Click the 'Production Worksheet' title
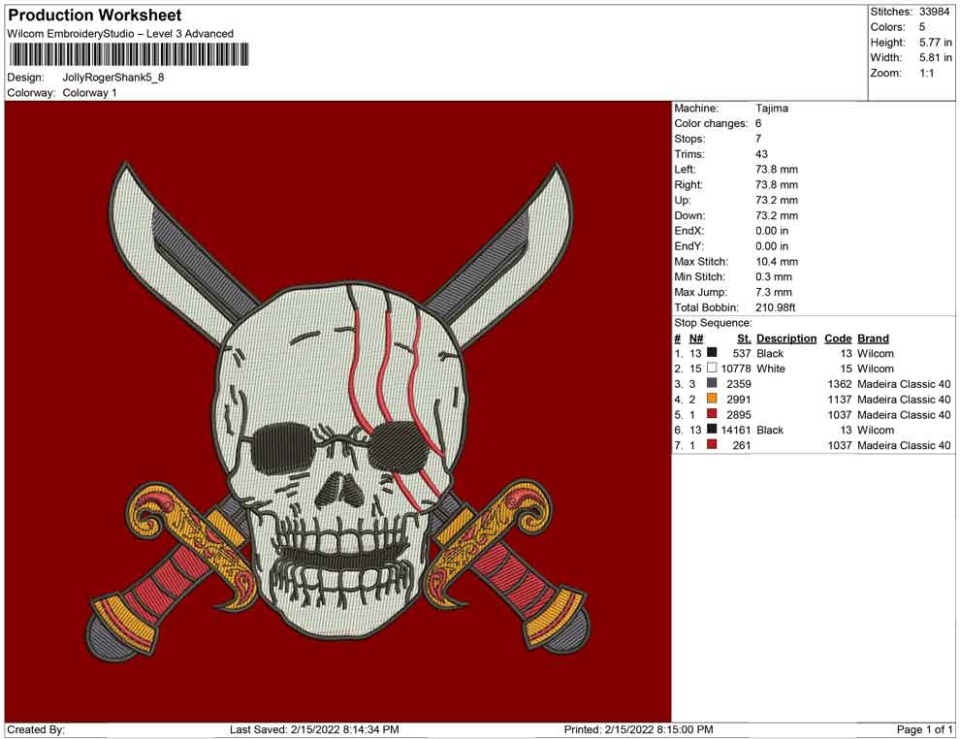This screenshot has width=960, height=739. [x=95, y=16]
